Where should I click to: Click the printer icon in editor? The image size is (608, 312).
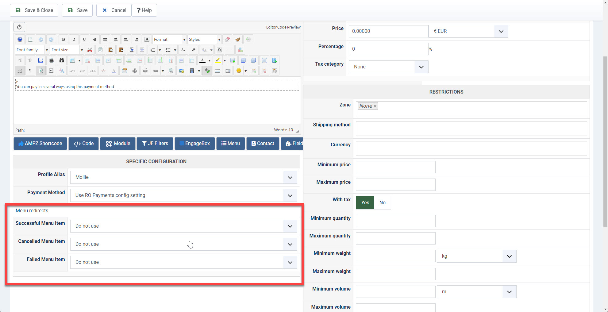click(51, 60)
